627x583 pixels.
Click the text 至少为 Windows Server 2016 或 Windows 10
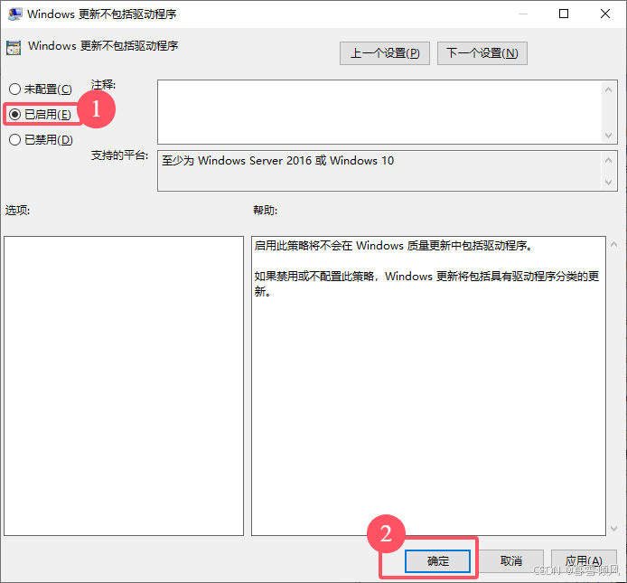click(278, 161)
